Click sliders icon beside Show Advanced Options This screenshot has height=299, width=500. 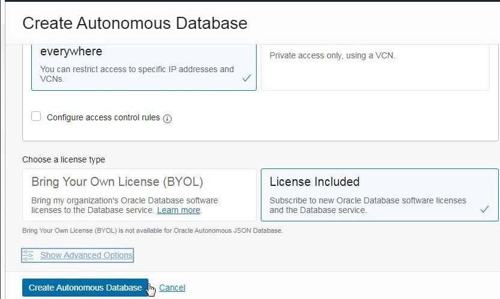tap(28, 255)
